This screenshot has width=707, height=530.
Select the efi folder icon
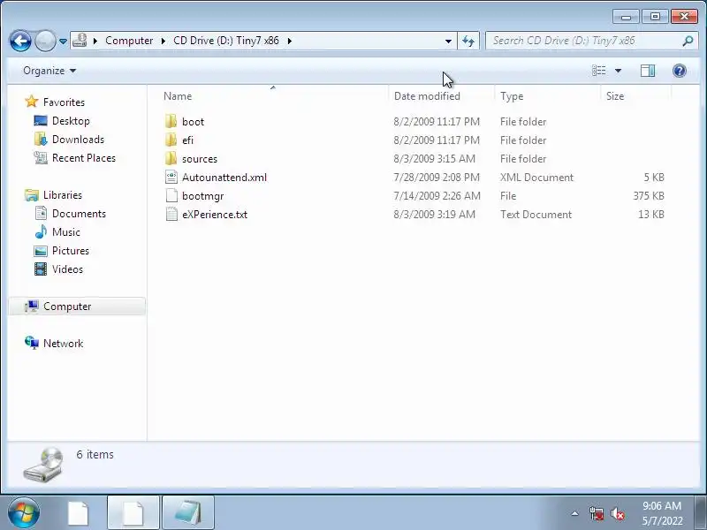[171, 140]
